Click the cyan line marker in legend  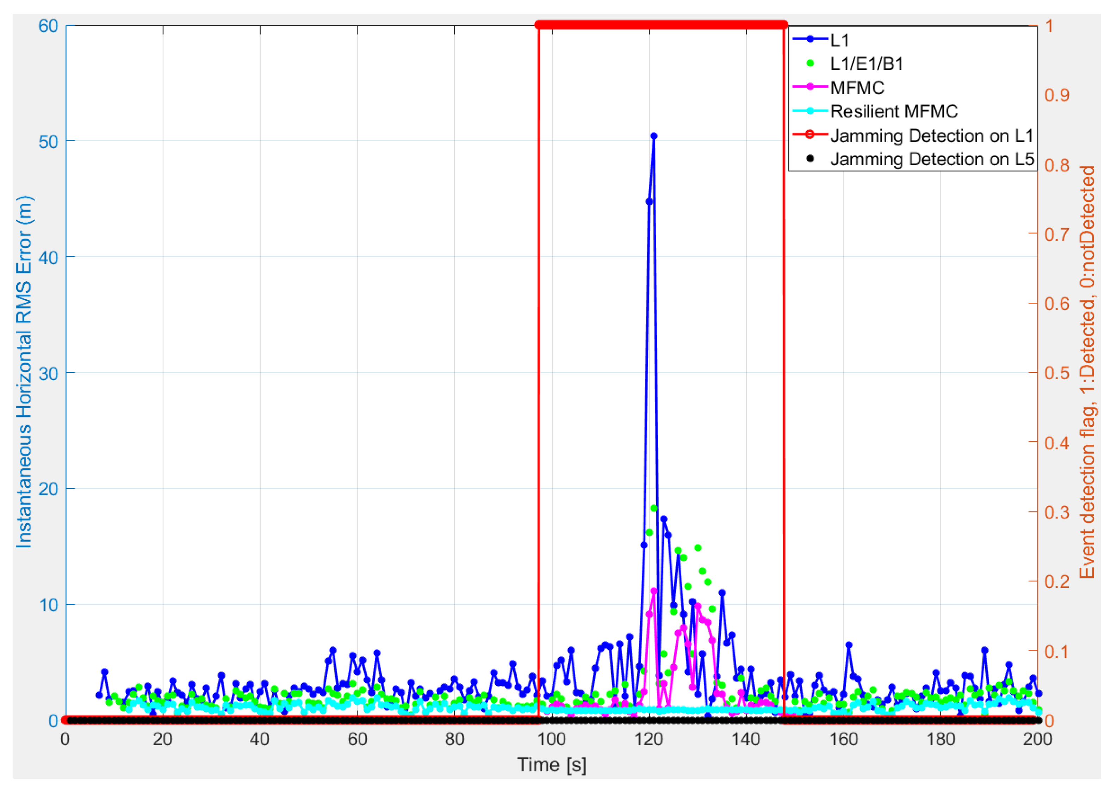click(x=810, y=111)
